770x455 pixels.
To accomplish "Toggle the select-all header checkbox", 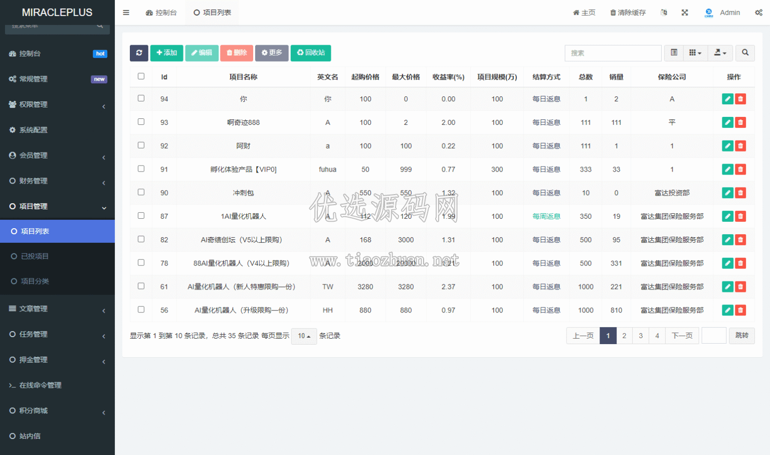I will (x=141, y=76).
